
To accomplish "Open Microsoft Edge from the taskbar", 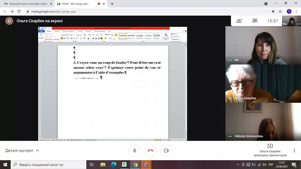I will pyautogui.click(x=114, y=164).
